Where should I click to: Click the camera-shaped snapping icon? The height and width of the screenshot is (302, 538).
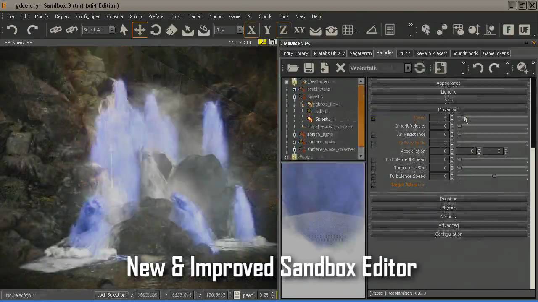331,30
